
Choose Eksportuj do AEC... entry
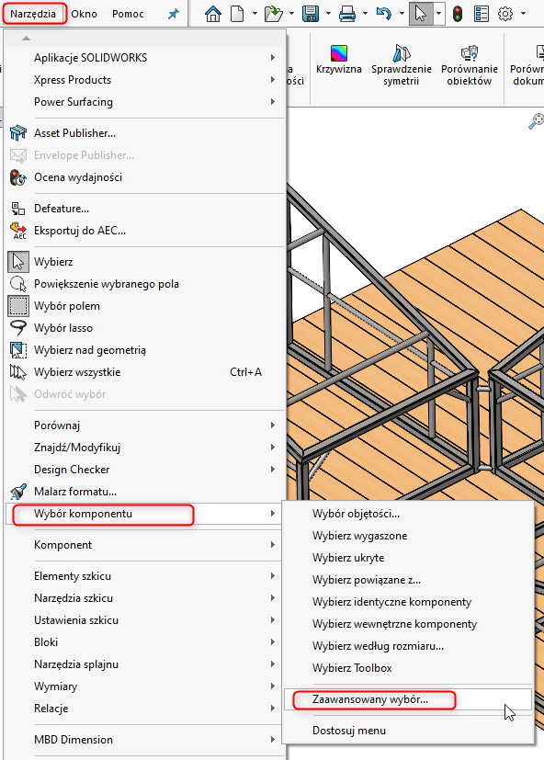(x=144, y=231)
